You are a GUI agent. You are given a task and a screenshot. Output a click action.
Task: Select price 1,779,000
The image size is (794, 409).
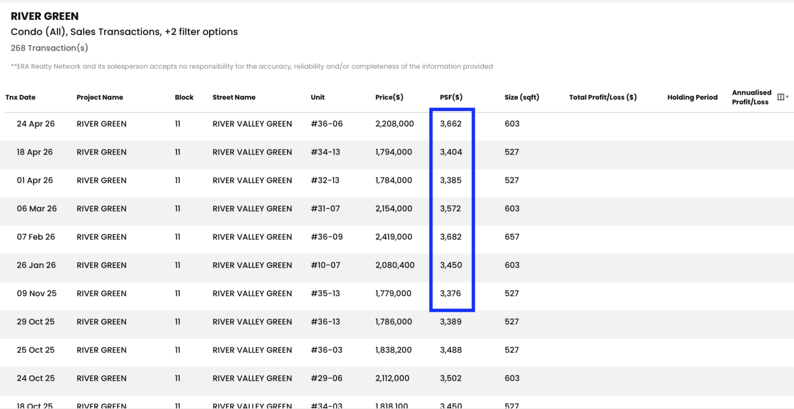click(x=393, y=293)
